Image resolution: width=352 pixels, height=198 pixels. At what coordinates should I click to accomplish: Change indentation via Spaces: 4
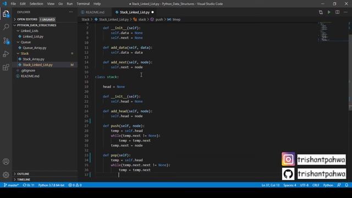(290, 185)
